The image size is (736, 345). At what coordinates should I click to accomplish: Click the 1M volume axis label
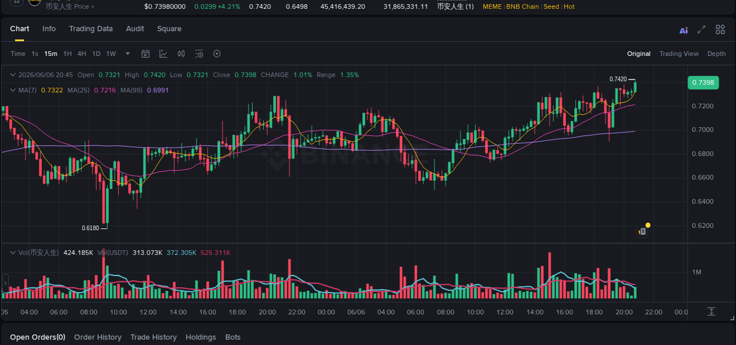[x=697, y=272]
